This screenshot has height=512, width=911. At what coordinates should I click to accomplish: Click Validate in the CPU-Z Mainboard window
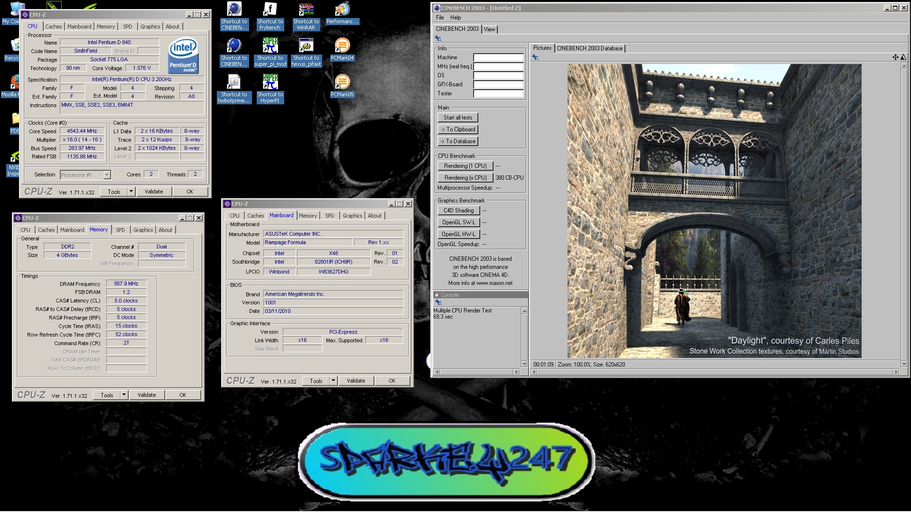click(x=356, y=381)
